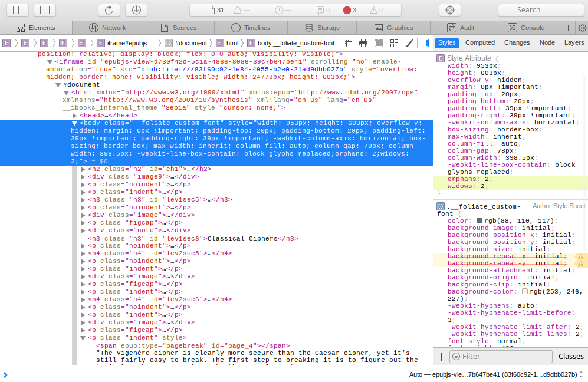Click the plus icon to add style rule
The height and width of the screenshot is (382, 588).
(x=441, y=357)
